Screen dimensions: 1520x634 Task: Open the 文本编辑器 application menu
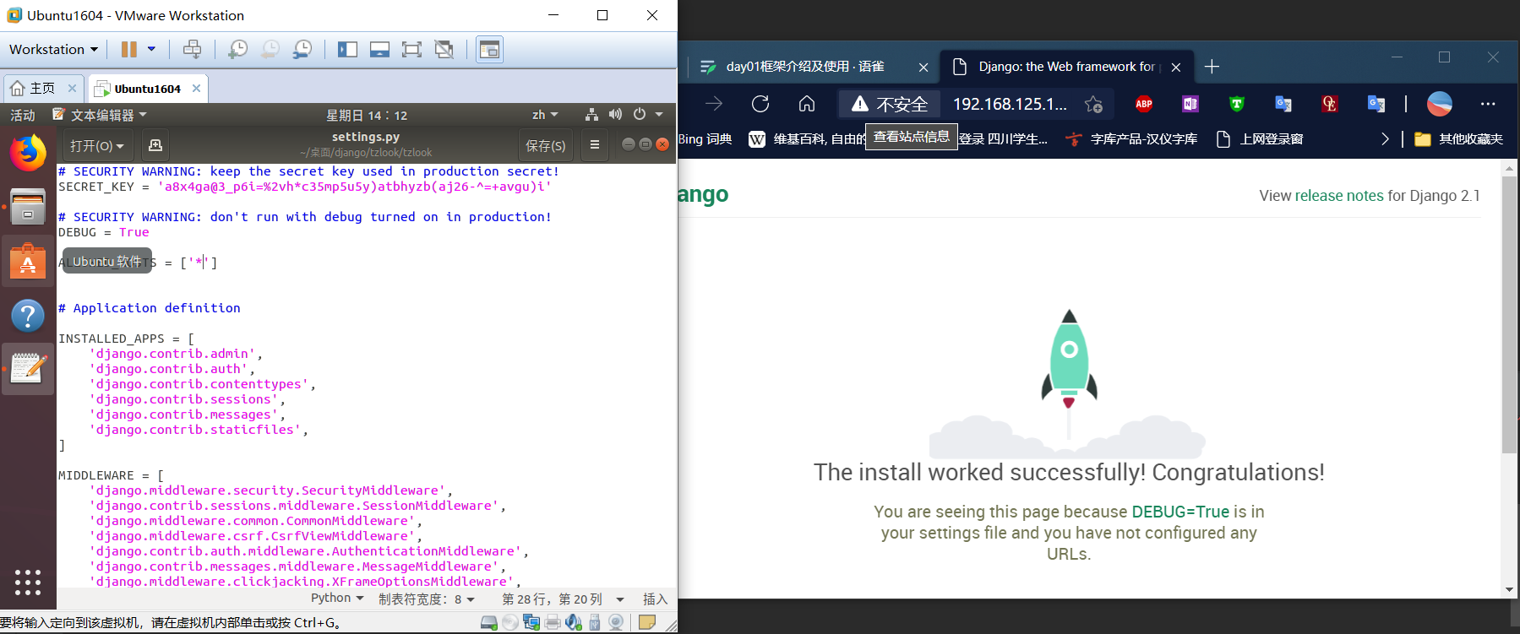click(x=100, y=115)
